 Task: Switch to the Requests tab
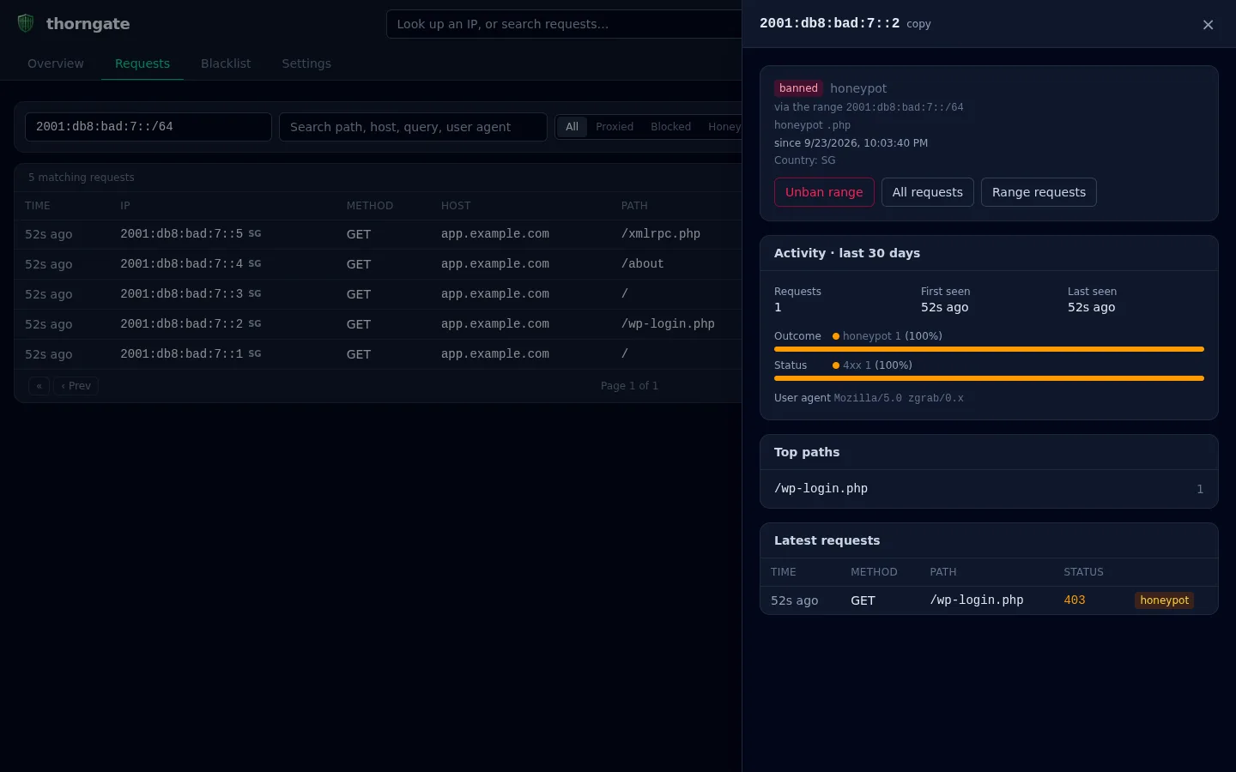coord(142,63)
